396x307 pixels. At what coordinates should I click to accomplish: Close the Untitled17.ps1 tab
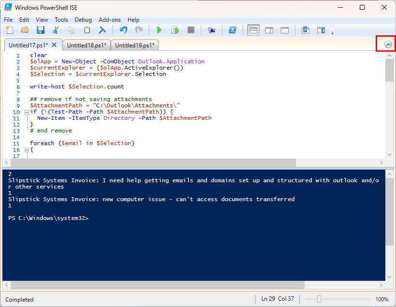(54, 45)
